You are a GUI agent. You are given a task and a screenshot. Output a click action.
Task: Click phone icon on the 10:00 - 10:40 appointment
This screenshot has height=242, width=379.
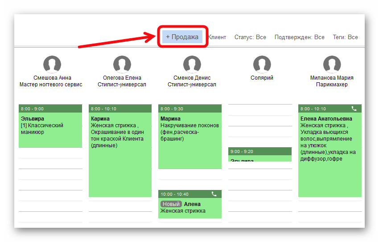(x=214, y=194)
